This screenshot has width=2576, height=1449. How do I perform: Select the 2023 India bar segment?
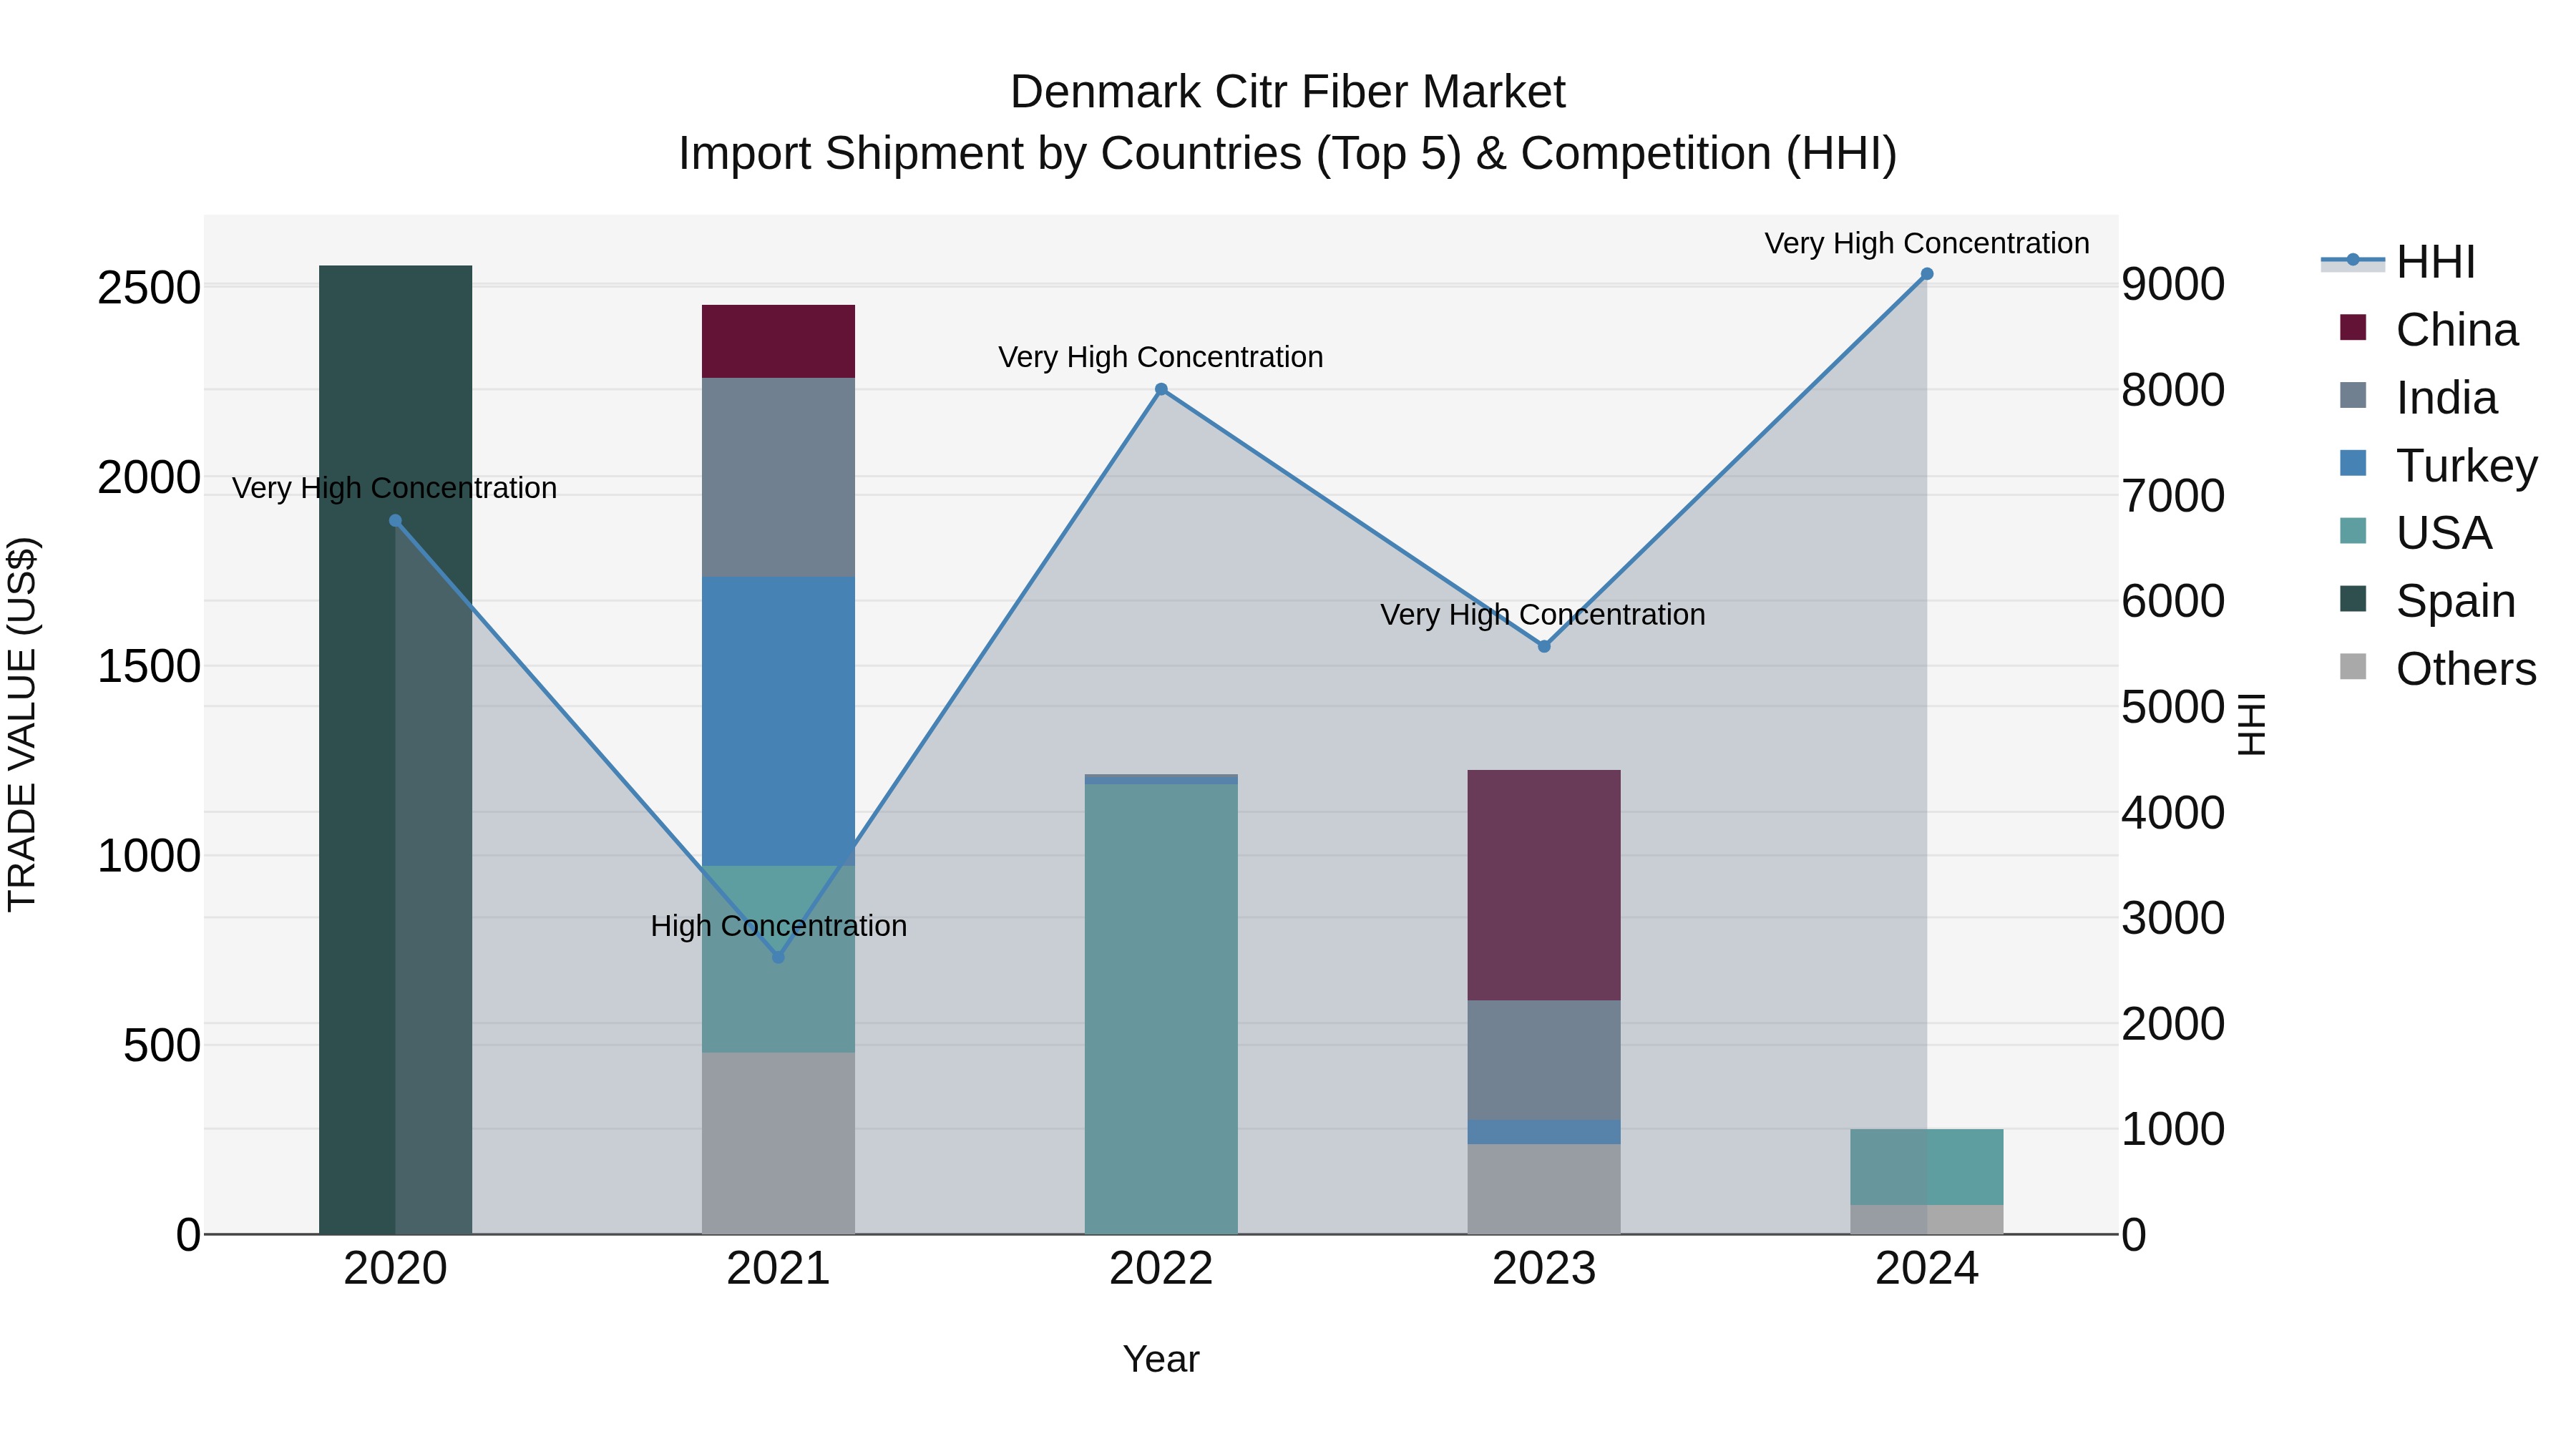click(x=1544, y=1061)
